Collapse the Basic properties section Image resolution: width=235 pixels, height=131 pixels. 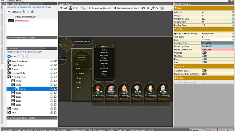(x=175, y=8)
